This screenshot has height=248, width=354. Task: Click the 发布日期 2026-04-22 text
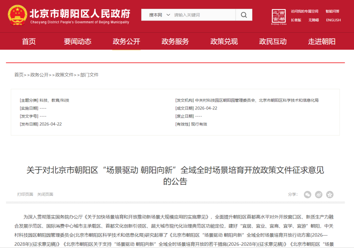point(41,124)
